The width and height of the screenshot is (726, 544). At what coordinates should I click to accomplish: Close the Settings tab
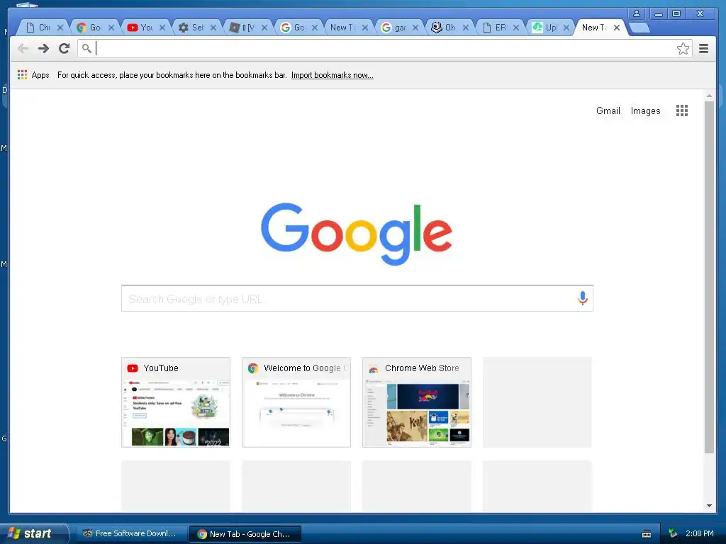pyautogui.click(x=213, y=28)
